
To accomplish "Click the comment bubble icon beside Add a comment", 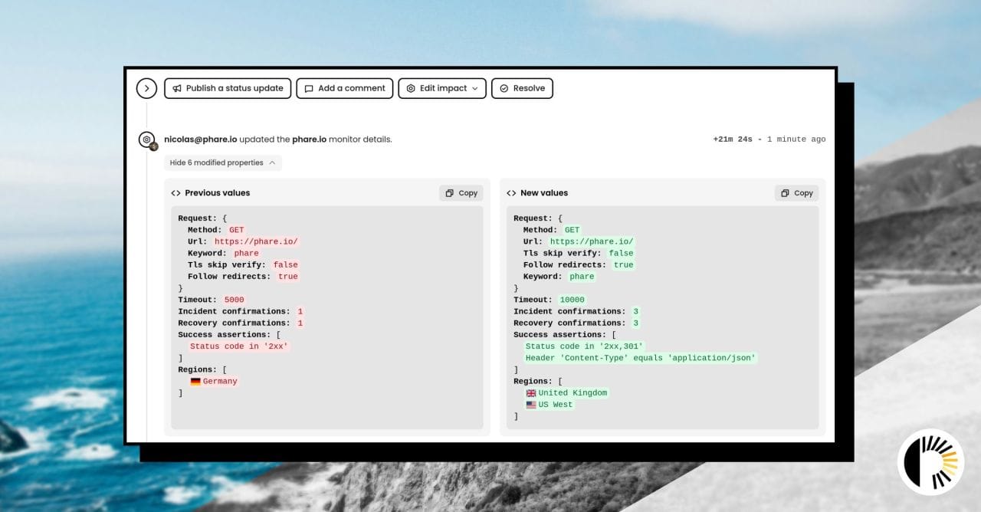I will (x=309, y=88).
